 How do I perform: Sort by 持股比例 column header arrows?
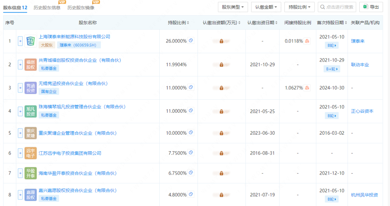coord(188,23)
